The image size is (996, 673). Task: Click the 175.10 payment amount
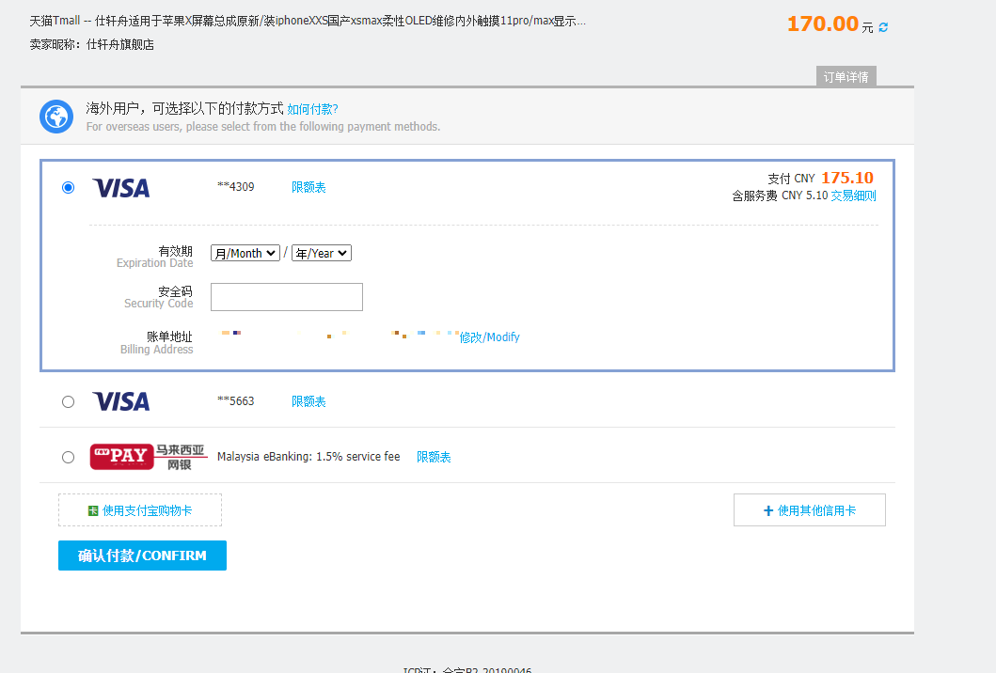point(847,178)
